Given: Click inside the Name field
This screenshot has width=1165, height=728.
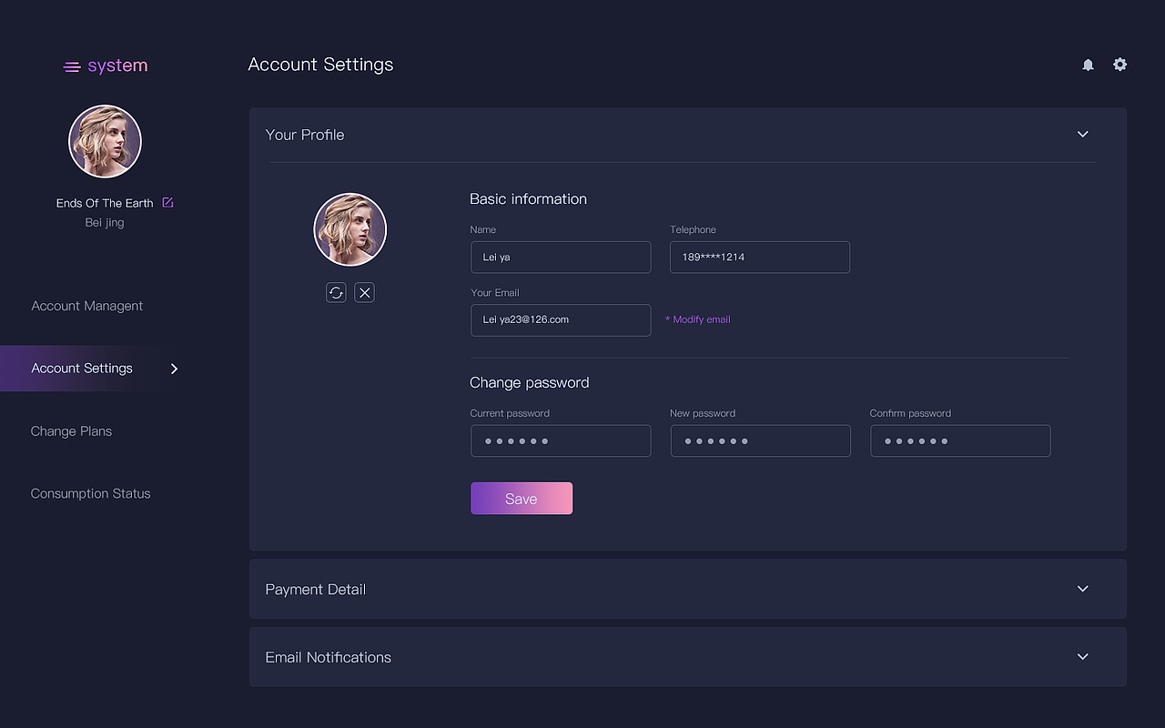Looking at the screenshot, I should tap(561, 257).
